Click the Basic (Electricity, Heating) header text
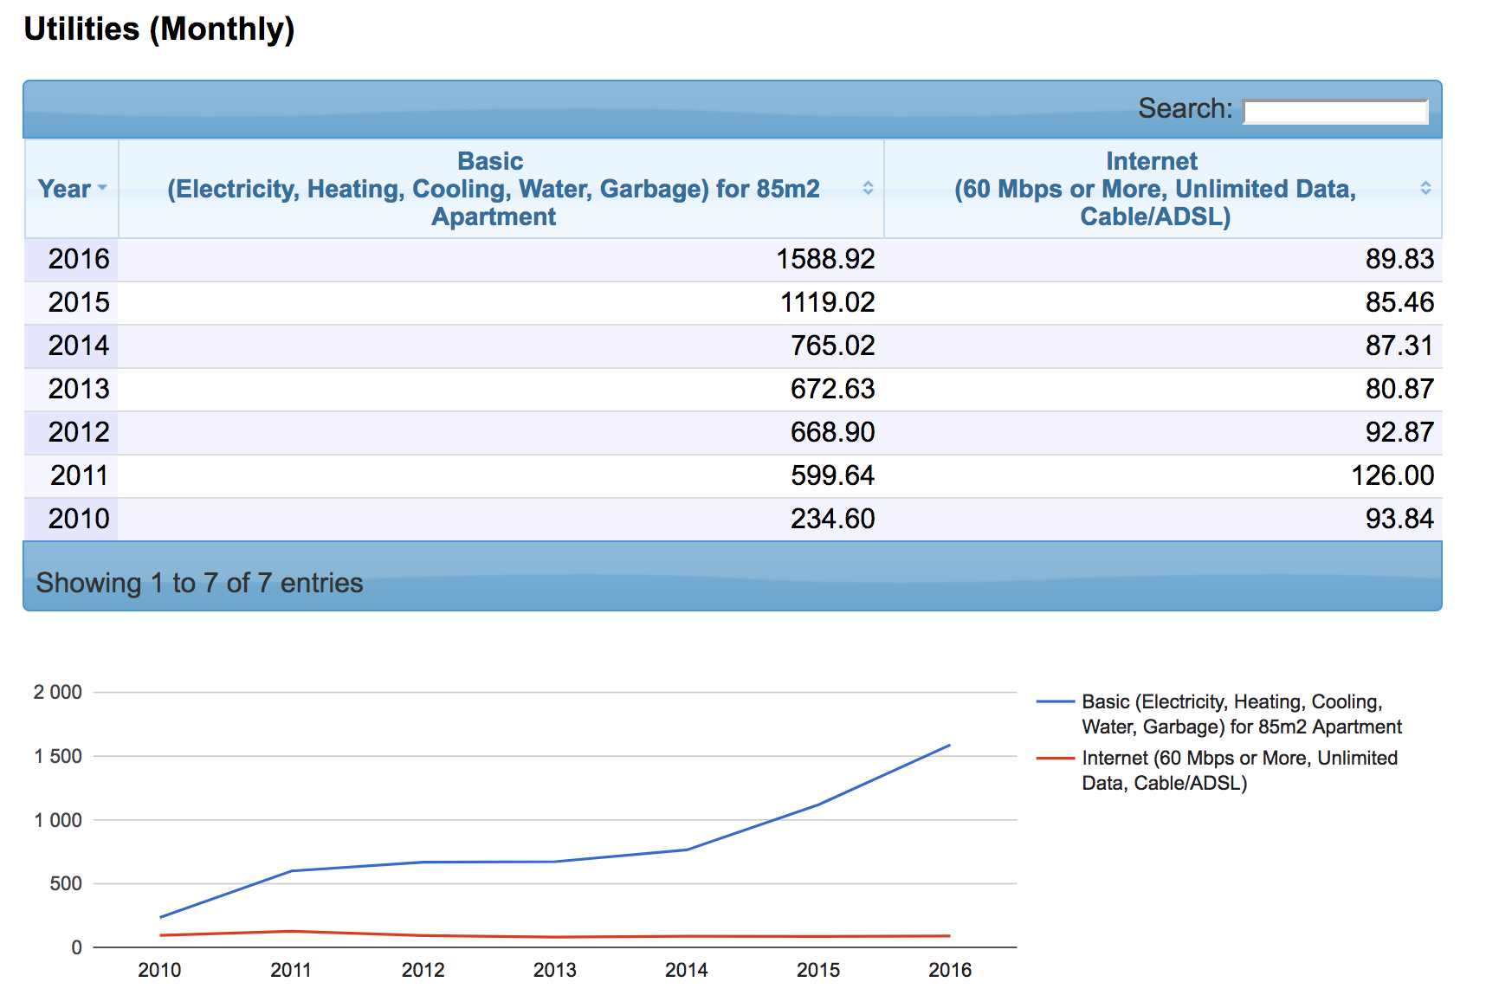This screenshot has width=1486, height=1008. pos(492,189)
